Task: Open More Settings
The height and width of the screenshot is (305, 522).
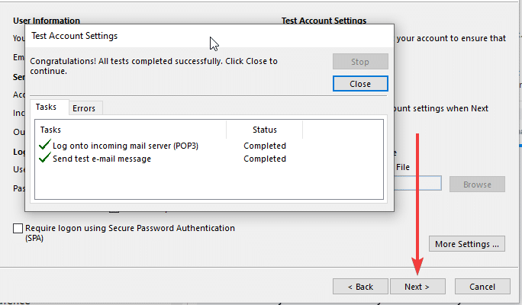Action: [468, 244]
